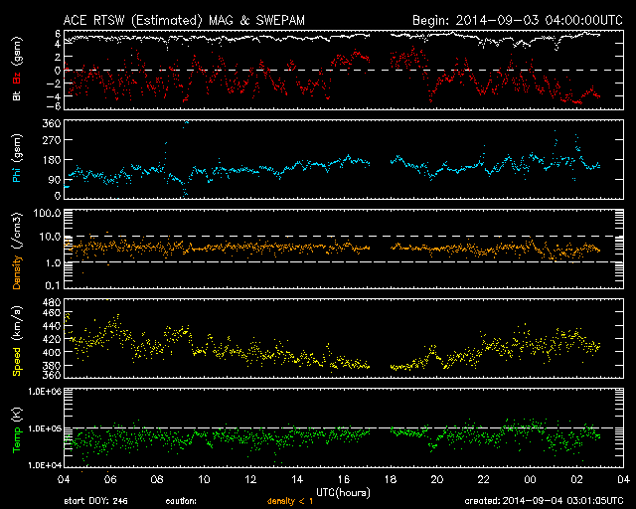The width and height of the screenshot is (636, 509).
Task: Click the start DOY: 246 text
Action: (x=97, y=500)
